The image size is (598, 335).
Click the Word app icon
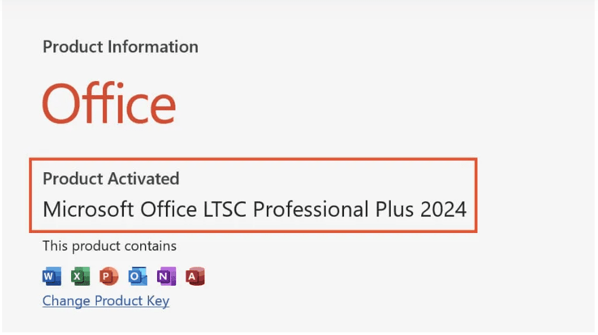[x=51, y=276]
